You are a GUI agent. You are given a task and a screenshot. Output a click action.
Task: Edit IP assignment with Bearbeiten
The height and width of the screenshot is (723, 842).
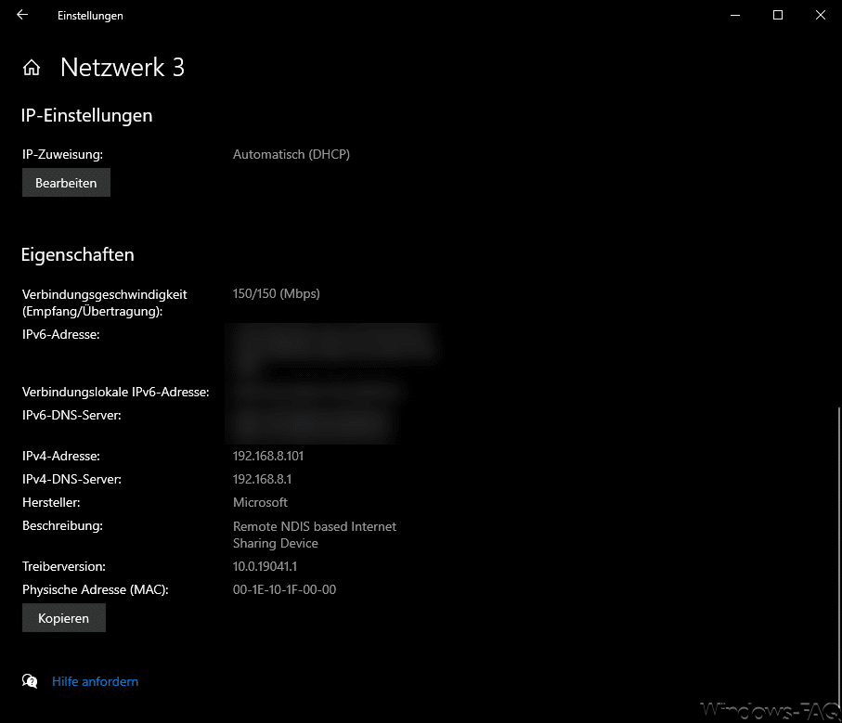click(66, 183)
